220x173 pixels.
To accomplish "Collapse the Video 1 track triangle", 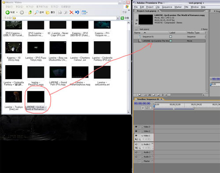I will coord(142,136).
